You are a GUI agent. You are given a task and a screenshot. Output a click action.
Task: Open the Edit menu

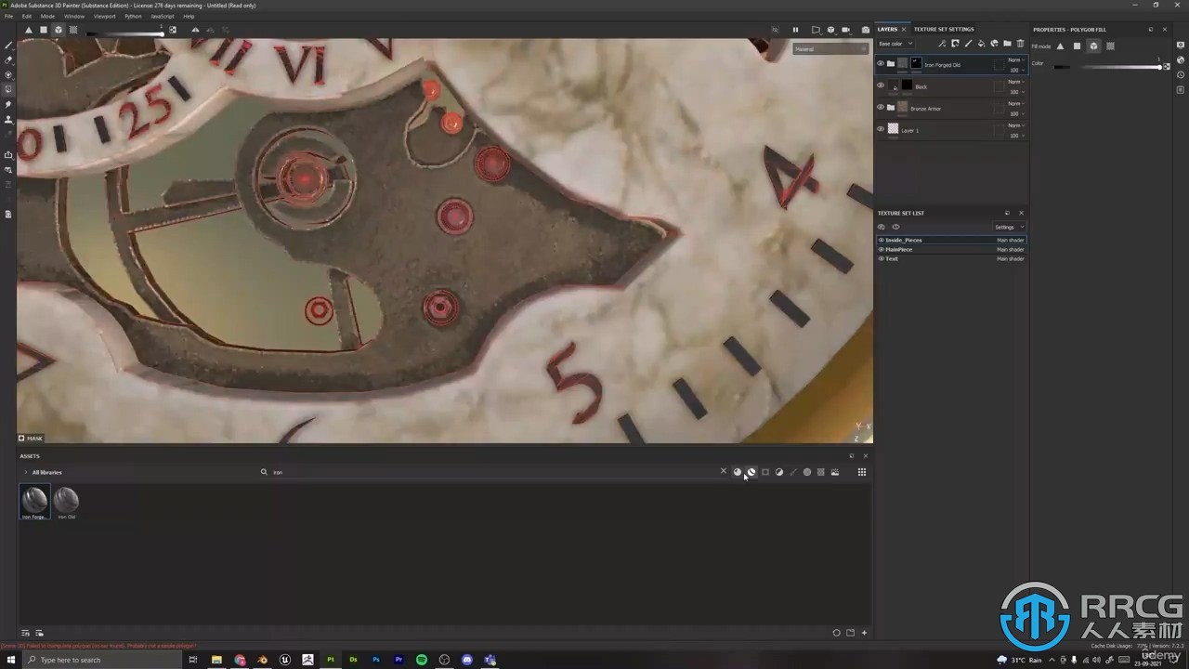[x=27, y=16]
